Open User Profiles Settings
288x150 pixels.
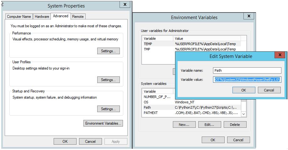tap(108, 80)
